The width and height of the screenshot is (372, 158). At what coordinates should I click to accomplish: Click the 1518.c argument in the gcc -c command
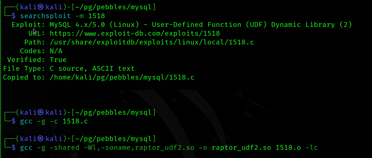pos(75,121)
